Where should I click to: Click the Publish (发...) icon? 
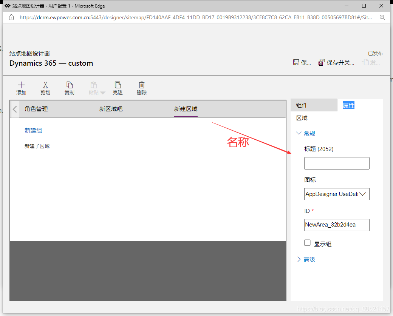(x=365, y=62)
